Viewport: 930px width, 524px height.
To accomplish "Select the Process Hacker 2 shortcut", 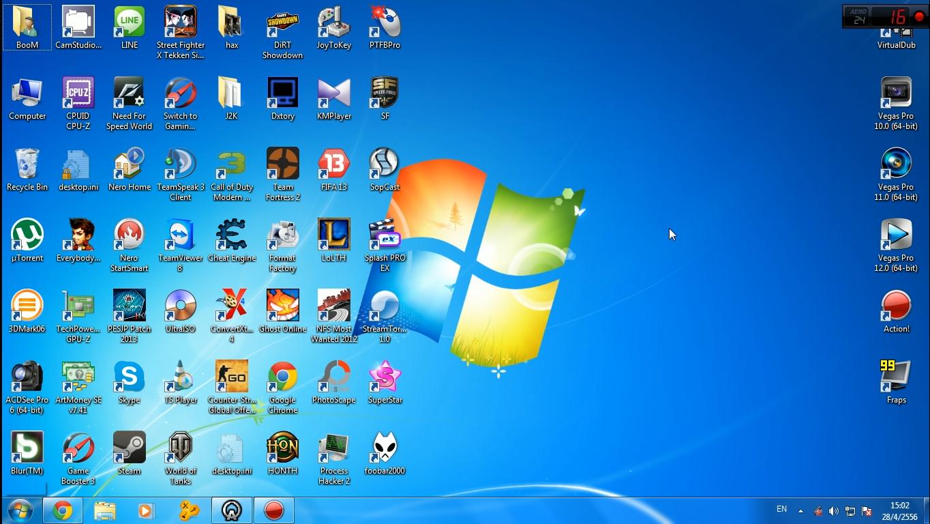I will point(334,458).
